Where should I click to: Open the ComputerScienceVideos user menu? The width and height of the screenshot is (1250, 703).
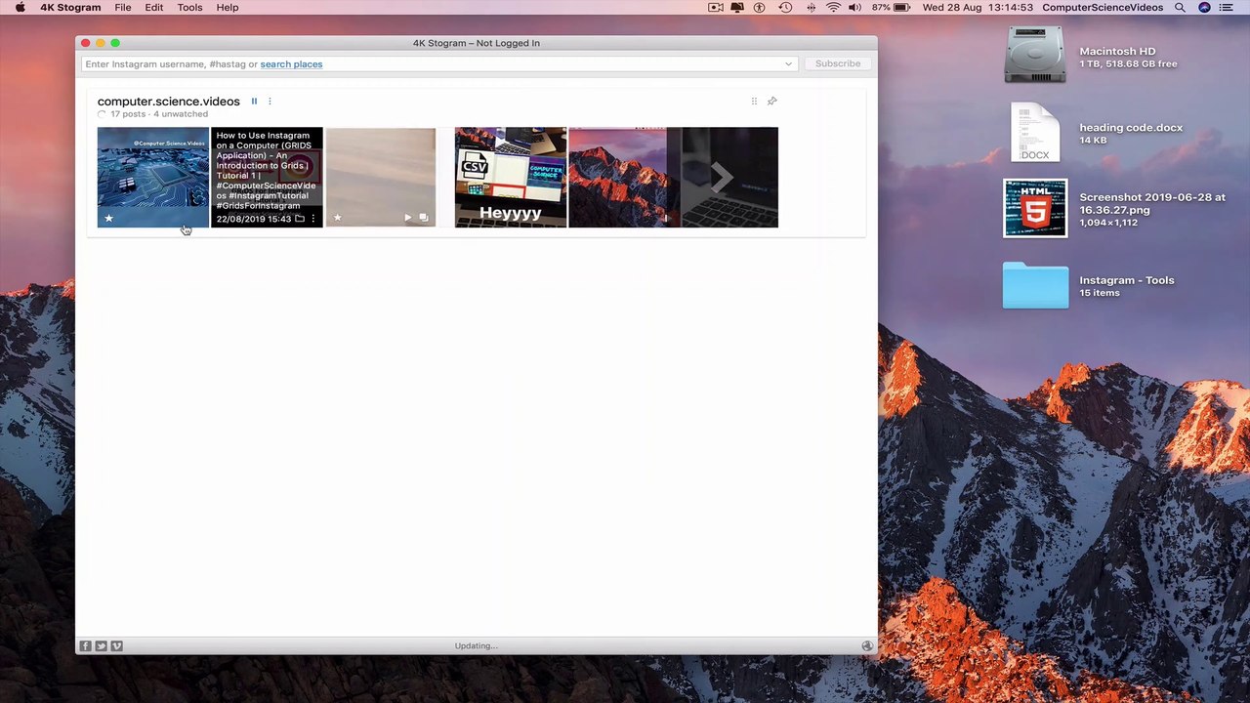point(1103,7)
